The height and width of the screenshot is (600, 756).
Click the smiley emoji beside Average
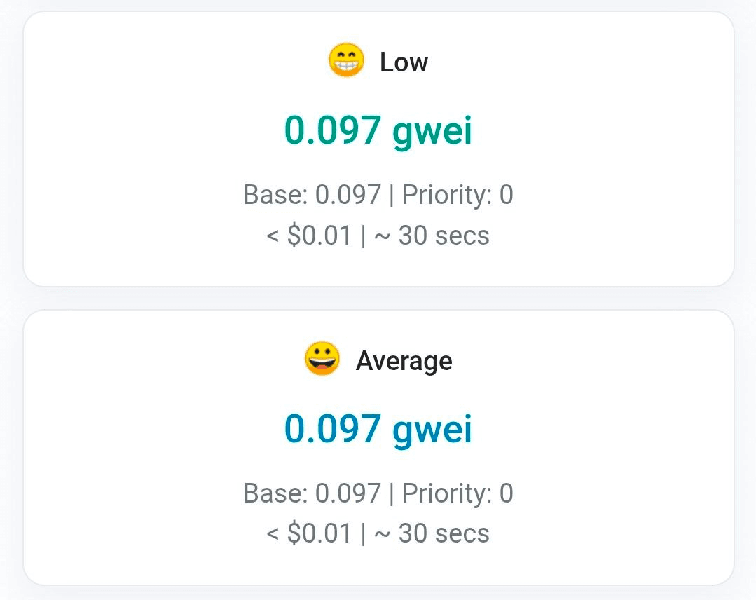322,360
